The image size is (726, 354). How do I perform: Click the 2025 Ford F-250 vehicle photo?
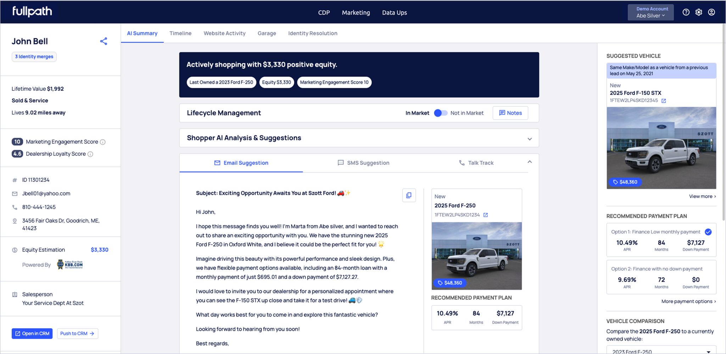click(476, 256)
